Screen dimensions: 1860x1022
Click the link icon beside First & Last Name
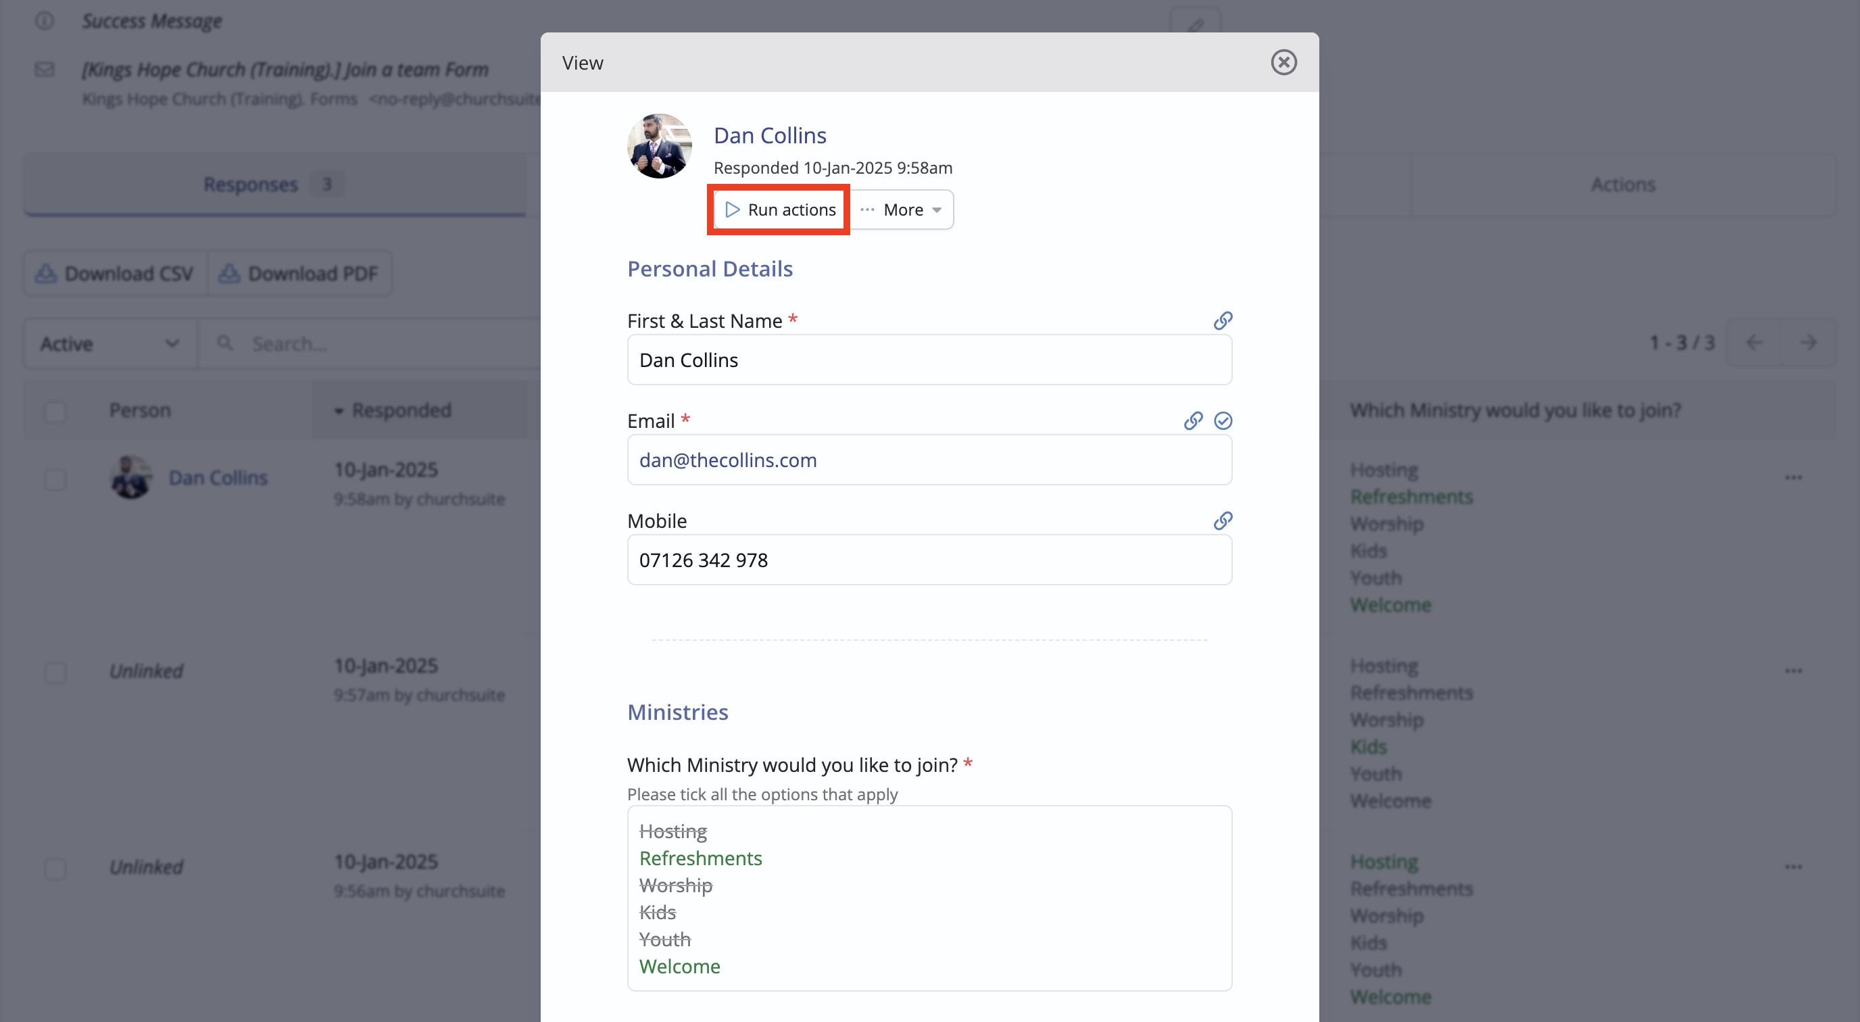(1223, 320)
